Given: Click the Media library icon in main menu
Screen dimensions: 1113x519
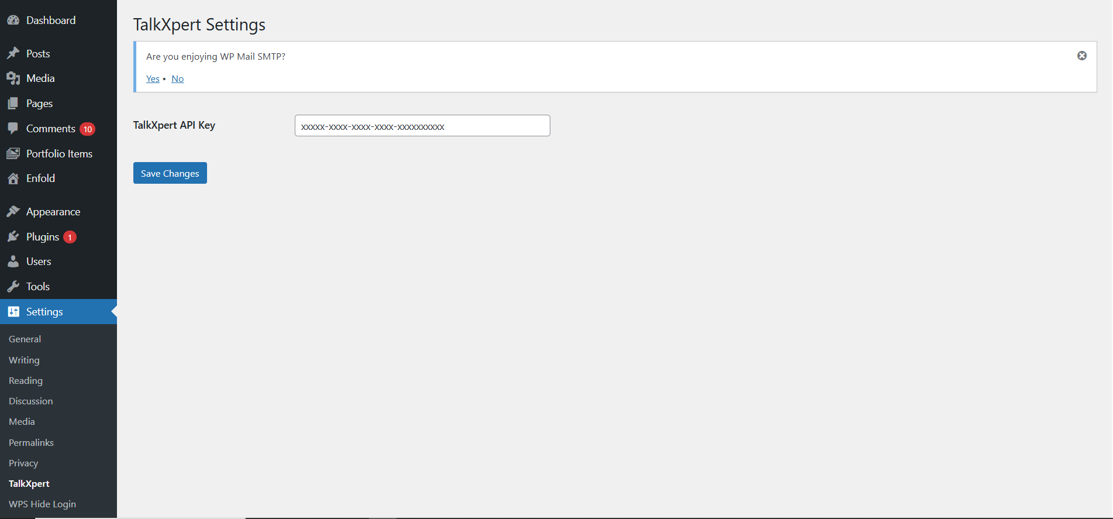Looking at the screenshot, I should (x=13, y=78).
